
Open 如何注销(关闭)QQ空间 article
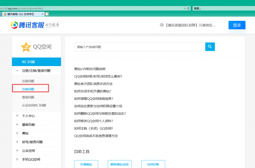(x=93, y=129)
